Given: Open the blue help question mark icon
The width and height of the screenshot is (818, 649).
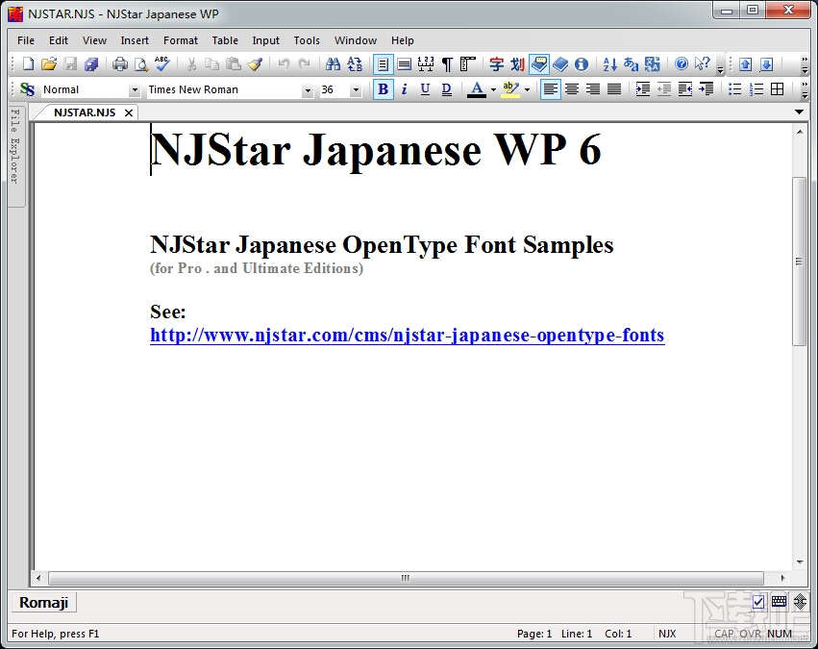Looking at the screenshot, I should 682,64.
